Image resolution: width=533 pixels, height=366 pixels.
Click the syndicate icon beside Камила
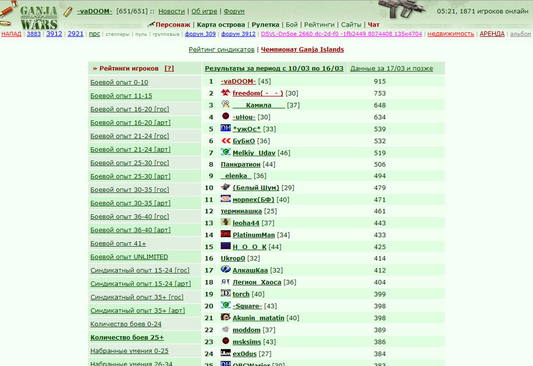(x=225, y=104)
